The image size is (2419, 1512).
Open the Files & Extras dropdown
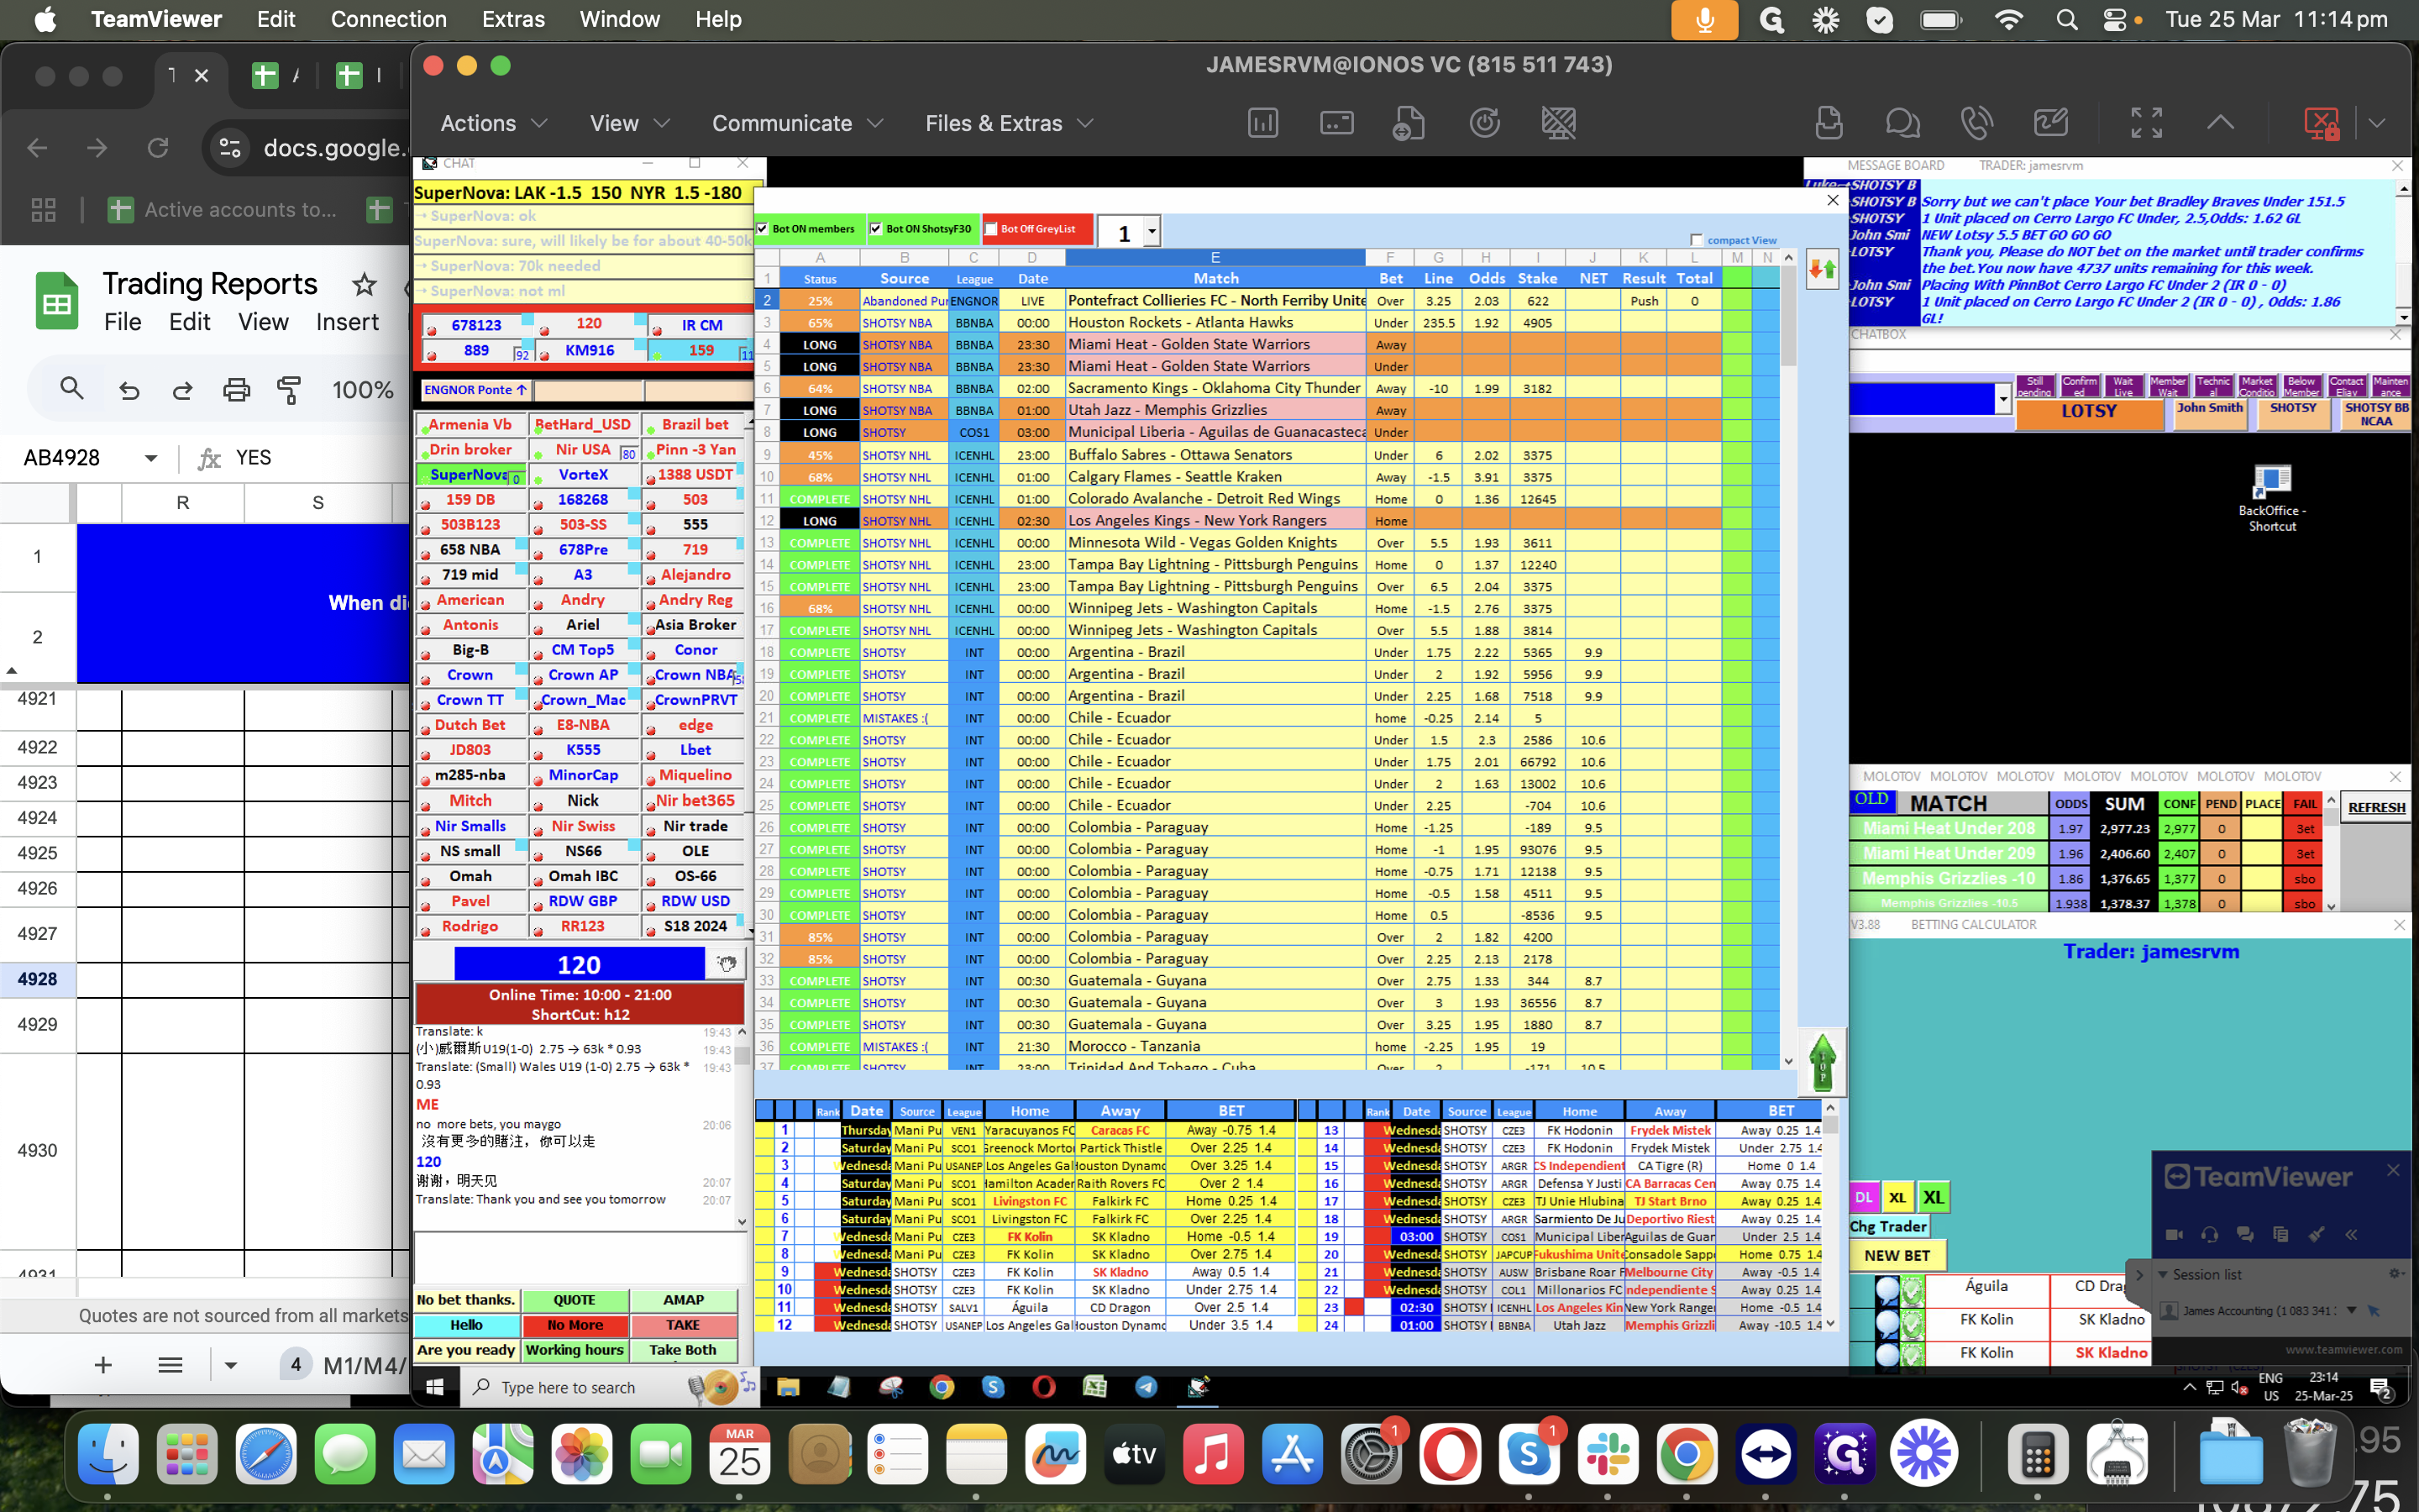(x=1009, y=123)
